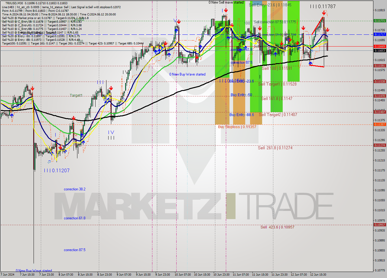This screenshot has height=278, width=387.
Task: Click the 0.11274 price tag on axis
Action: point(380,145)
